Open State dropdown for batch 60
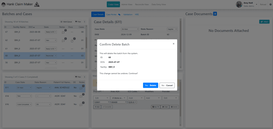 pos(51,56)
